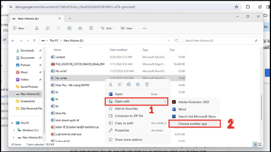Click the Copy icon in context menu
Screen dimensions: 271x152
tap(120, 84)
